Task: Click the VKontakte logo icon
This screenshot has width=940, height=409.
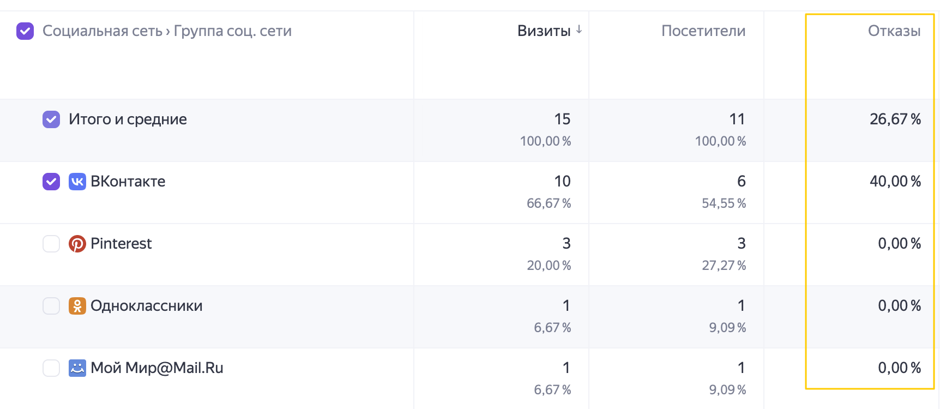Action: click(x=77, y=182)
